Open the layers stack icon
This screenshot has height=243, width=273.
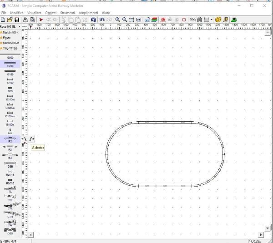[x=155, y=20]
